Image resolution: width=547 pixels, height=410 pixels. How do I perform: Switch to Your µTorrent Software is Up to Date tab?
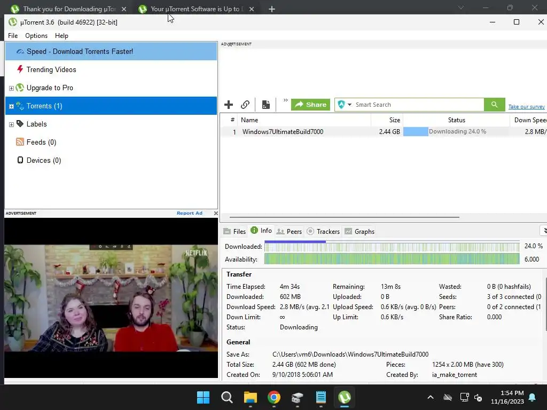[x=196, y=9]
